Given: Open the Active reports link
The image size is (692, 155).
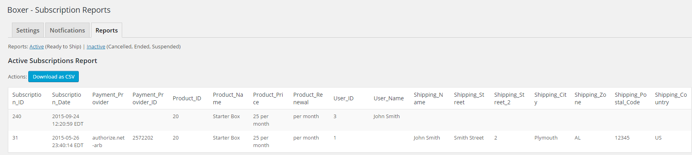Looking at the screenshot, I should 37,46.
